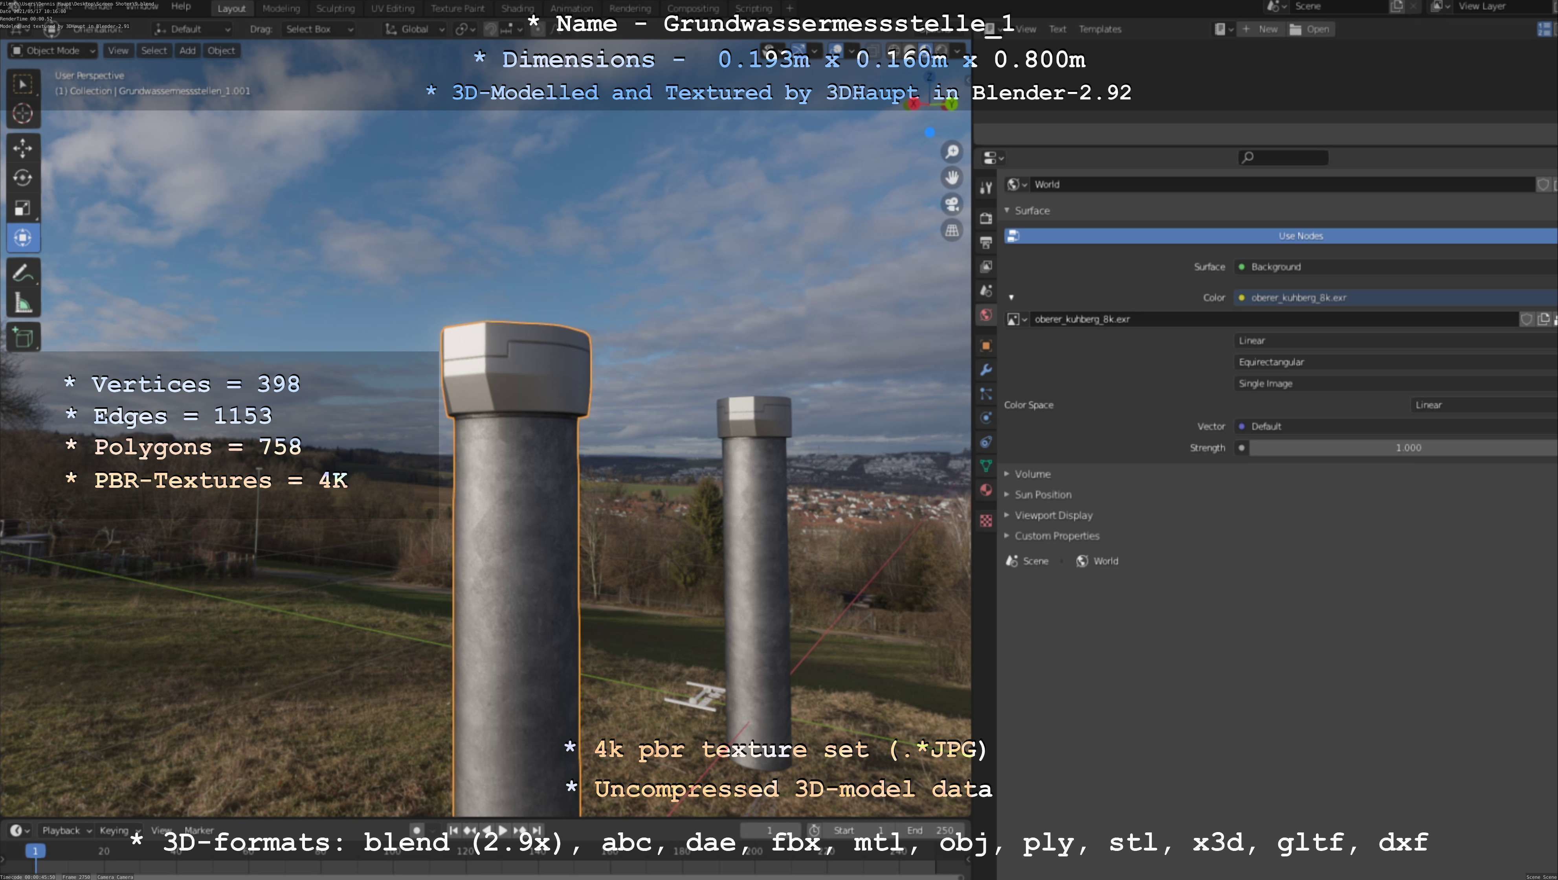Open the Orientation Default dropdown
Image resolution: width=1558 pixels, height=880 pixels.
[x=192, y=29]
